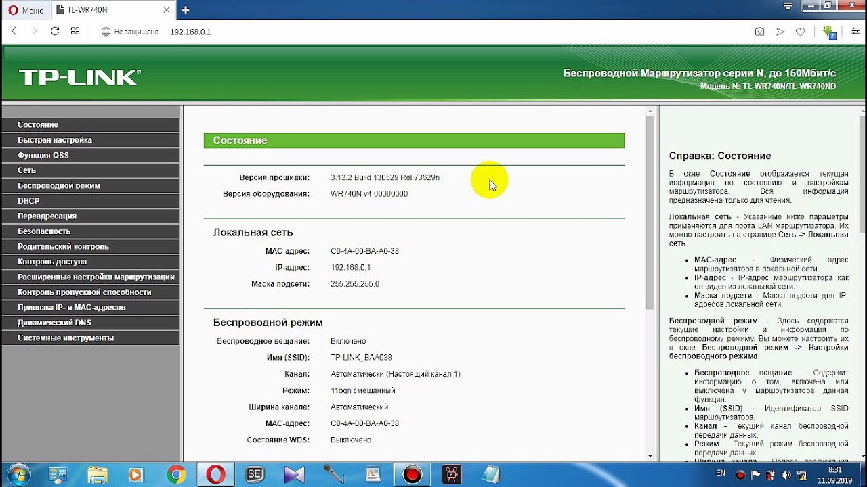Screen dimensions: 867x487
Task: Focus the address bar 192.168.0.1
Action: [190, 32]
